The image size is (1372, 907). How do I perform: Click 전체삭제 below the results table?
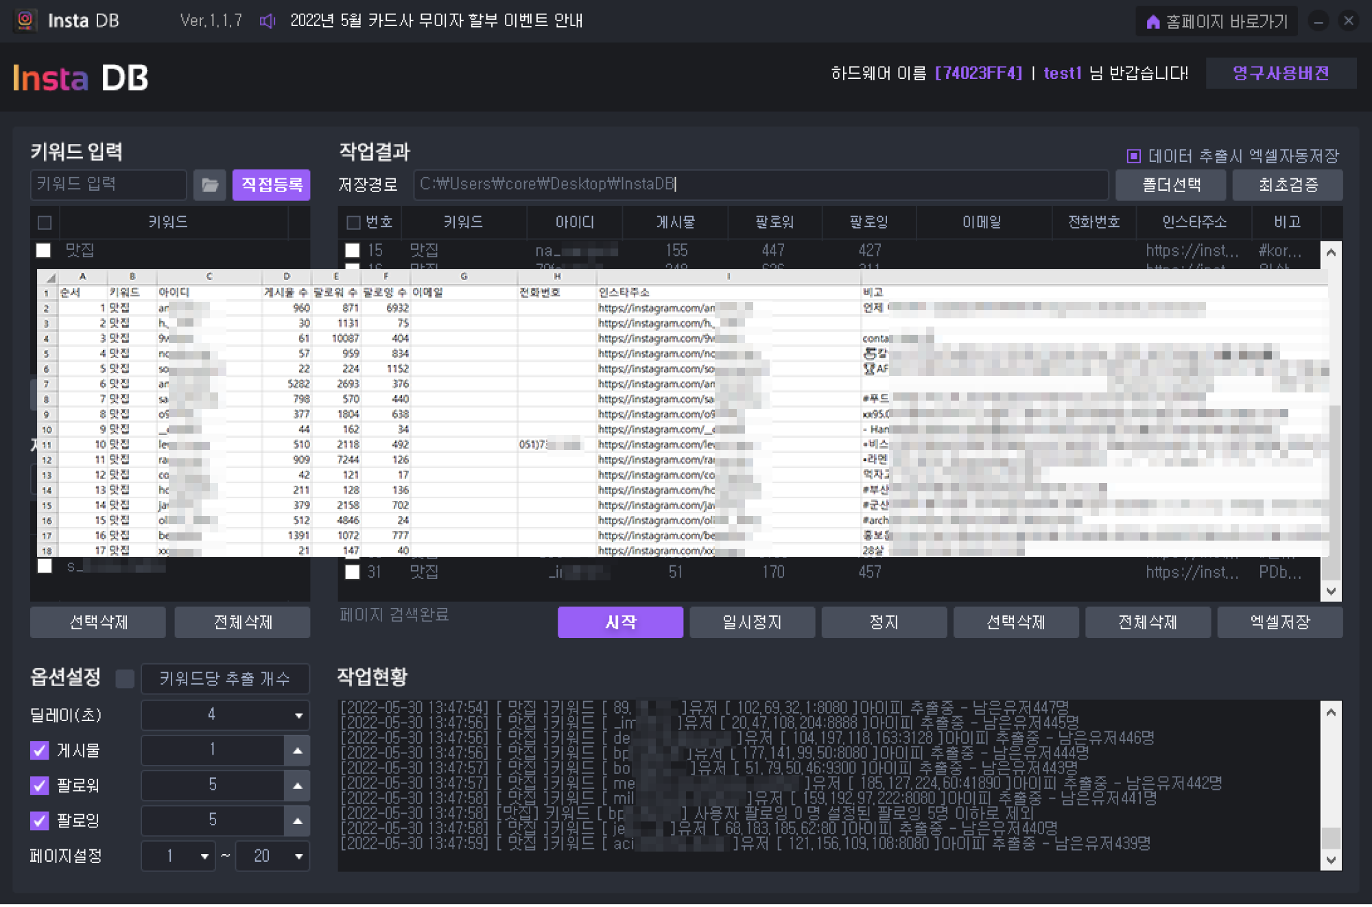coord(1148,623)
